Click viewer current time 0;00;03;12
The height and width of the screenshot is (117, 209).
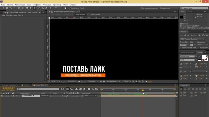[x=72, y=81]
